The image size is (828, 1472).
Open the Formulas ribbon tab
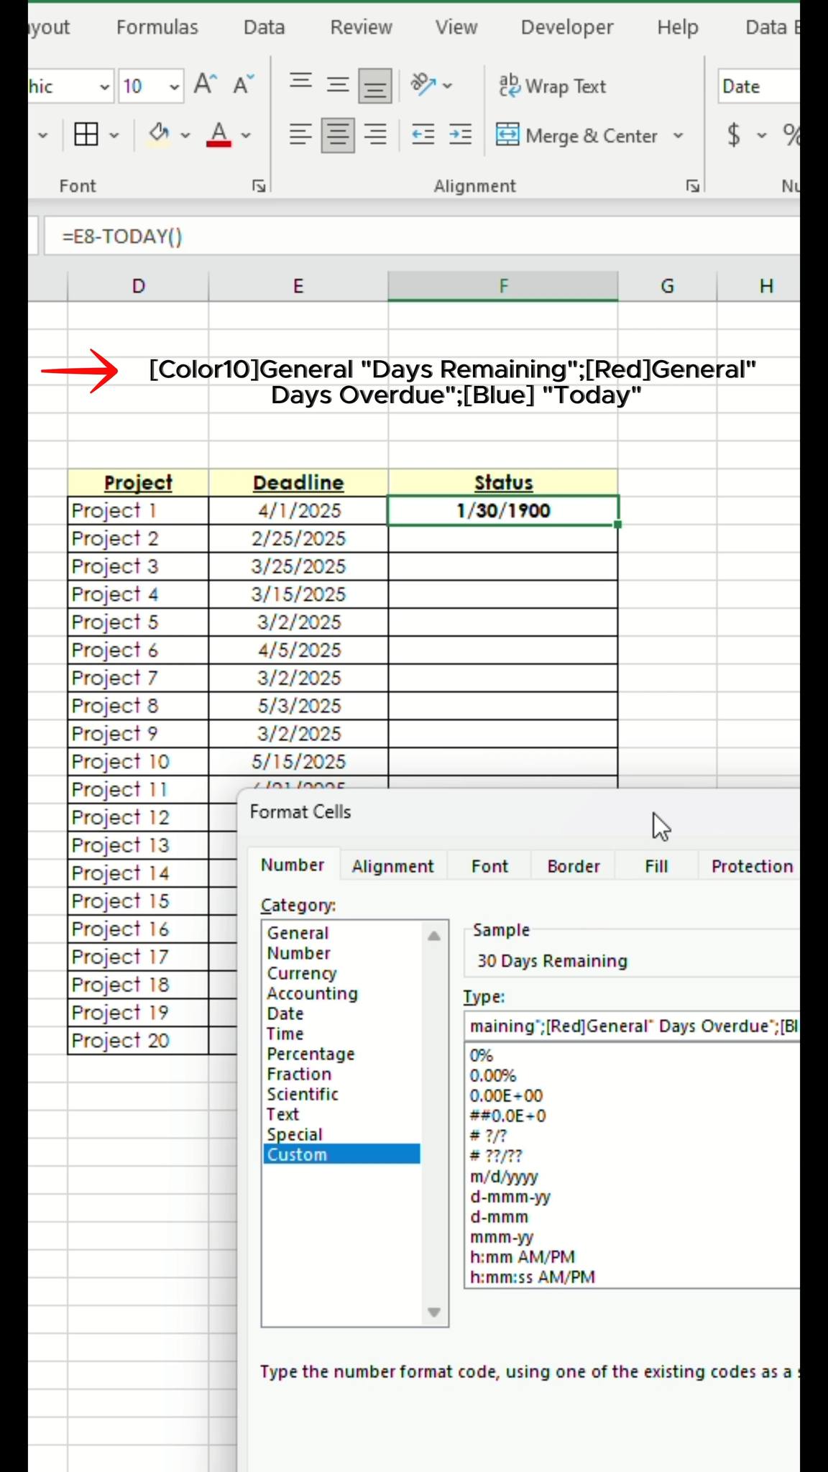tap(157, 27)
